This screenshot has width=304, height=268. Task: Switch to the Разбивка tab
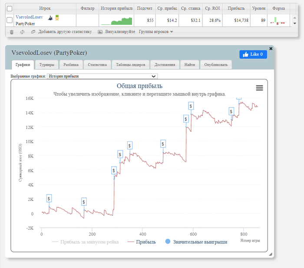(71, 65)
